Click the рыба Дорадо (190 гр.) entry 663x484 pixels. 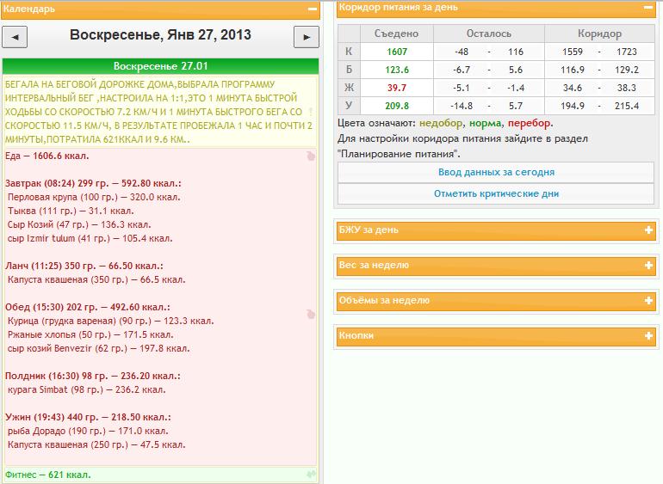88,432
